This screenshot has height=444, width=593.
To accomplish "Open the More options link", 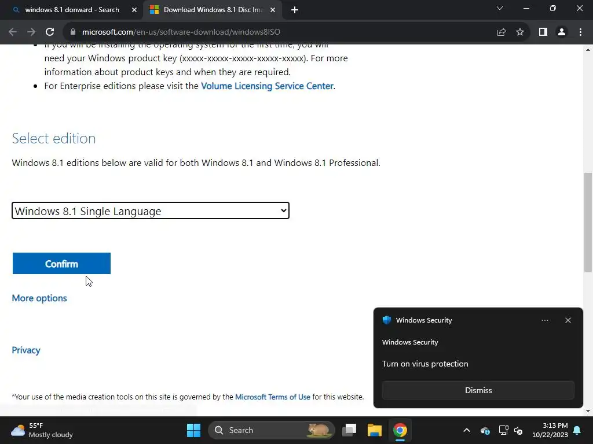I will 39,298.
